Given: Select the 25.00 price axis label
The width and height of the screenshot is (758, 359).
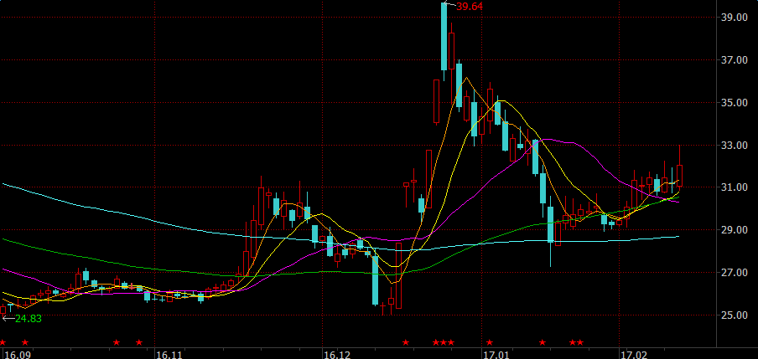Looking at the screenshot, I should (735, 315).
